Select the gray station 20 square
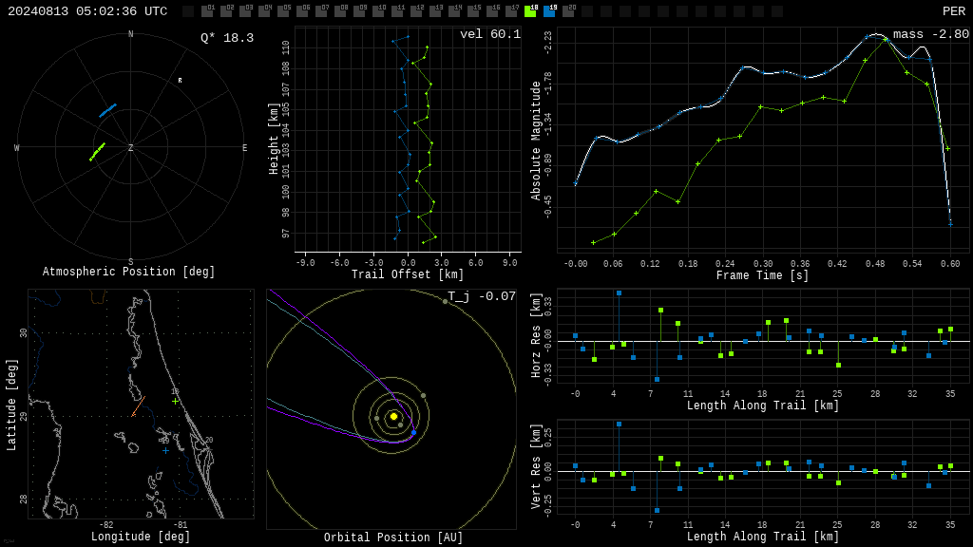 [x=568, y=11]
